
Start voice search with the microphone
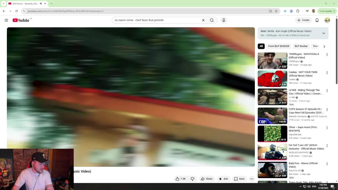click(x=224, y=20)
